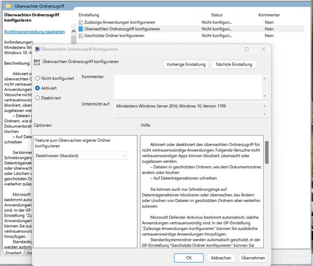Select the Nicht konfiguriert radio button
The image size is (313, 266).
click(37, 78)
